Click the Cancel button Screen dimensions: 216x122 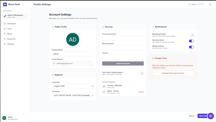(191, 116)
